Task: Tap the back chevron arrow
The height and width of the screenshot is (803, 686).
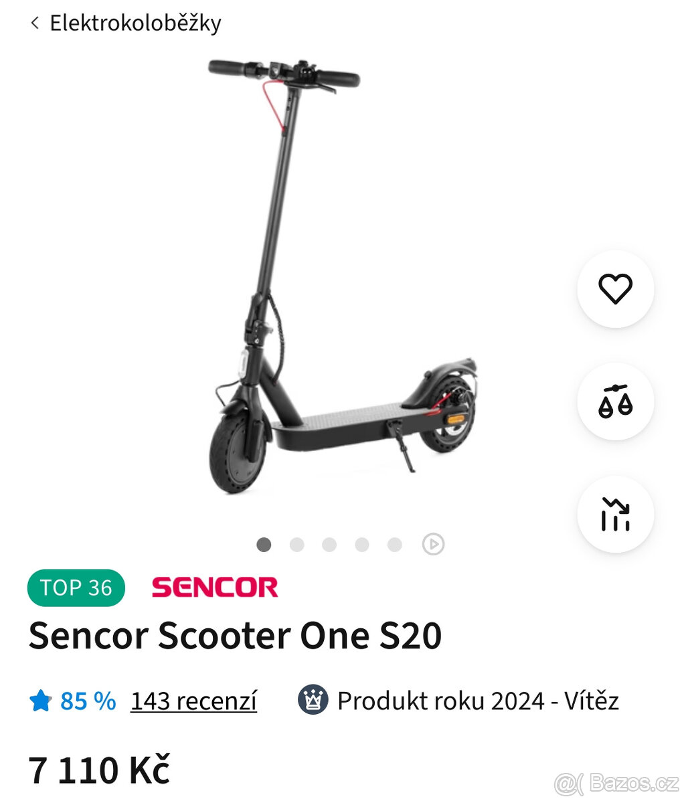Action: (35, 23)
